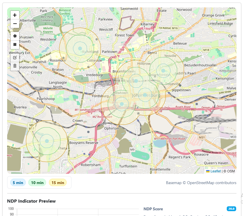Click the isochrone center point near Doornfontein
The width and height of the screenshot is (243, 216).
click(163, 70)
